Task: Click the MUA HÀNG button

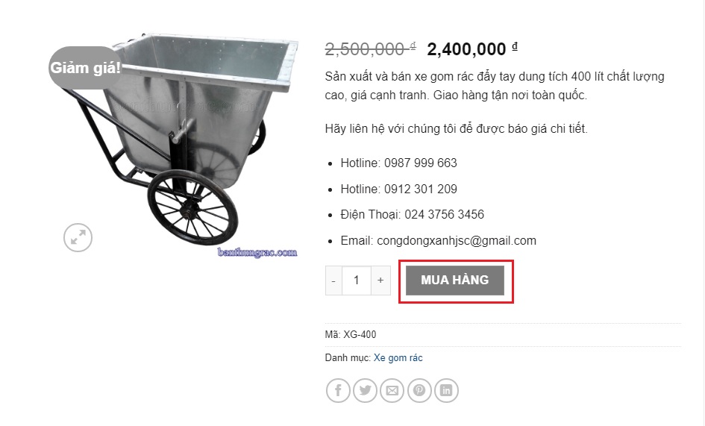Action: pyautogui.click(x=455, y=281)
